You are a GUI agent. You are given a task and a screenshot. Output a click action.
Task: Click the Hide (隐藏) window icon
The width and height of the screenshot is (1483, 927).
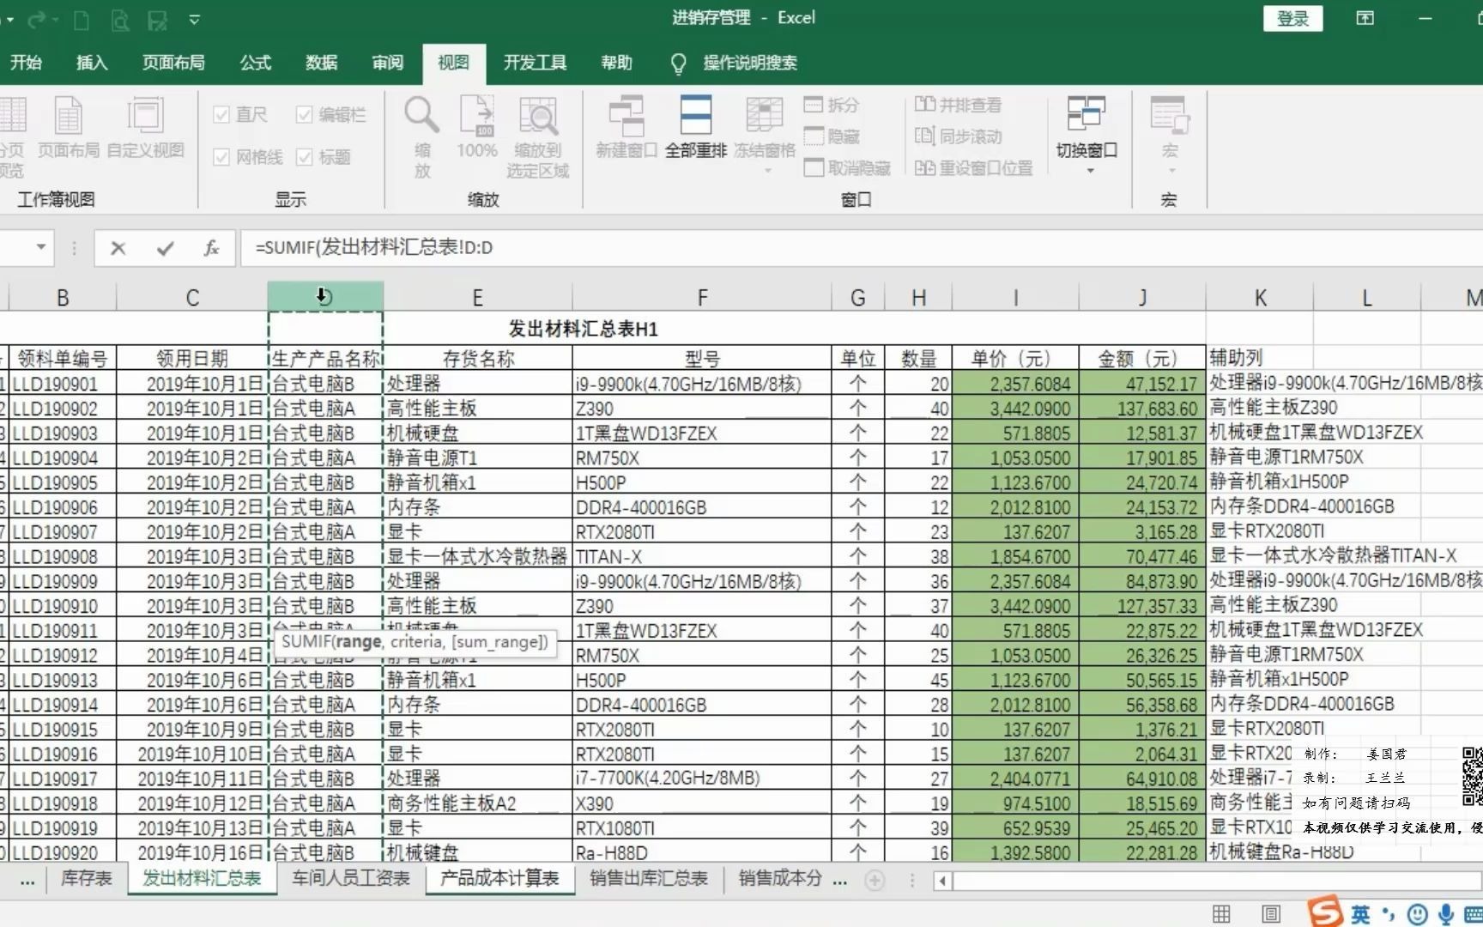832,136
